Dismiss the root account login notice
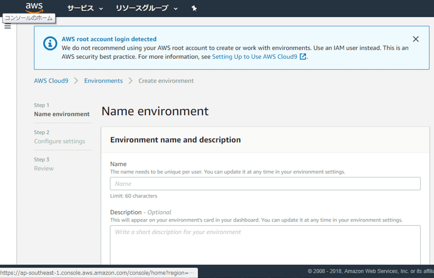Viewport: 434px width, 278px height. pos(416,39)
